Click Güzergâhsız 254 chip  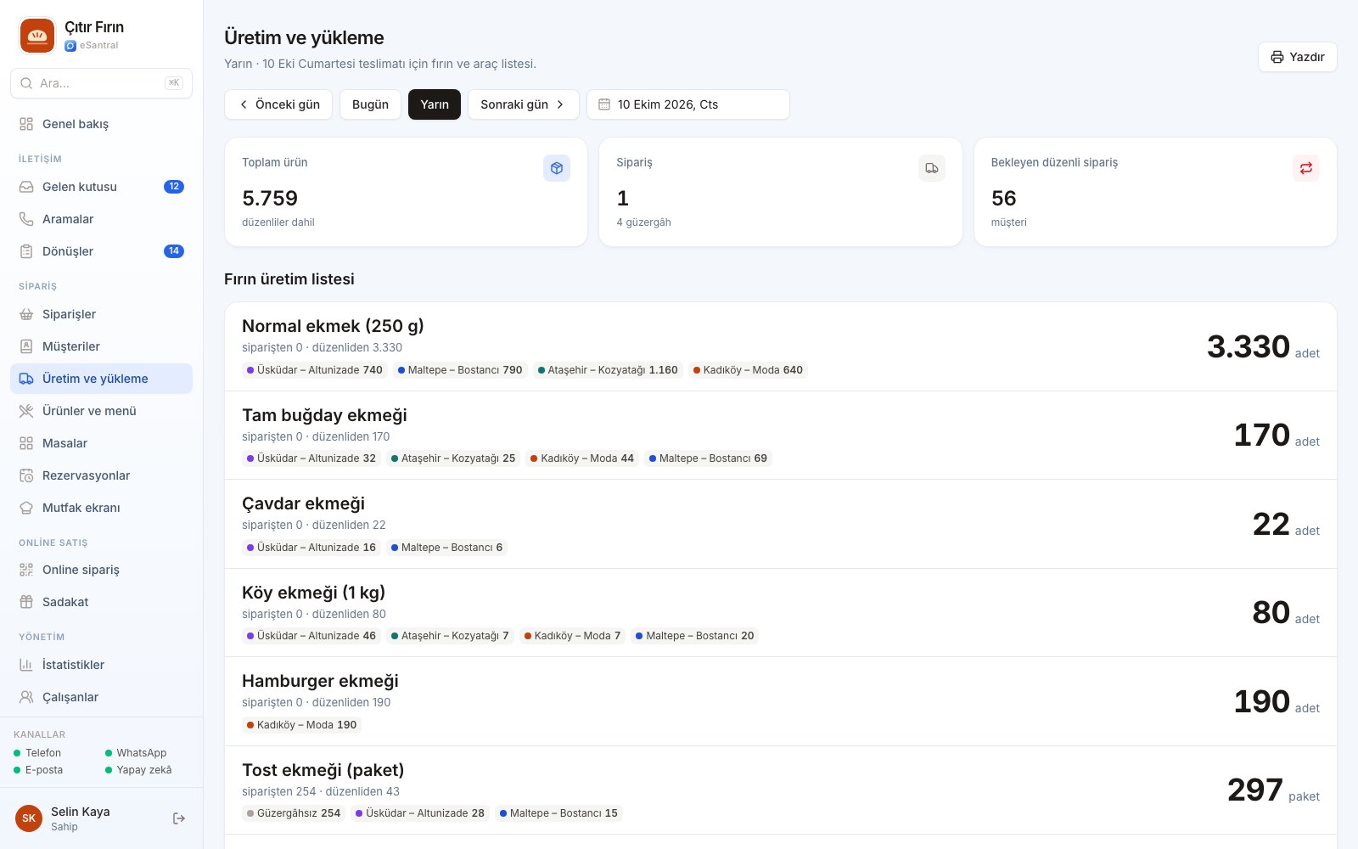click(294, 813)
